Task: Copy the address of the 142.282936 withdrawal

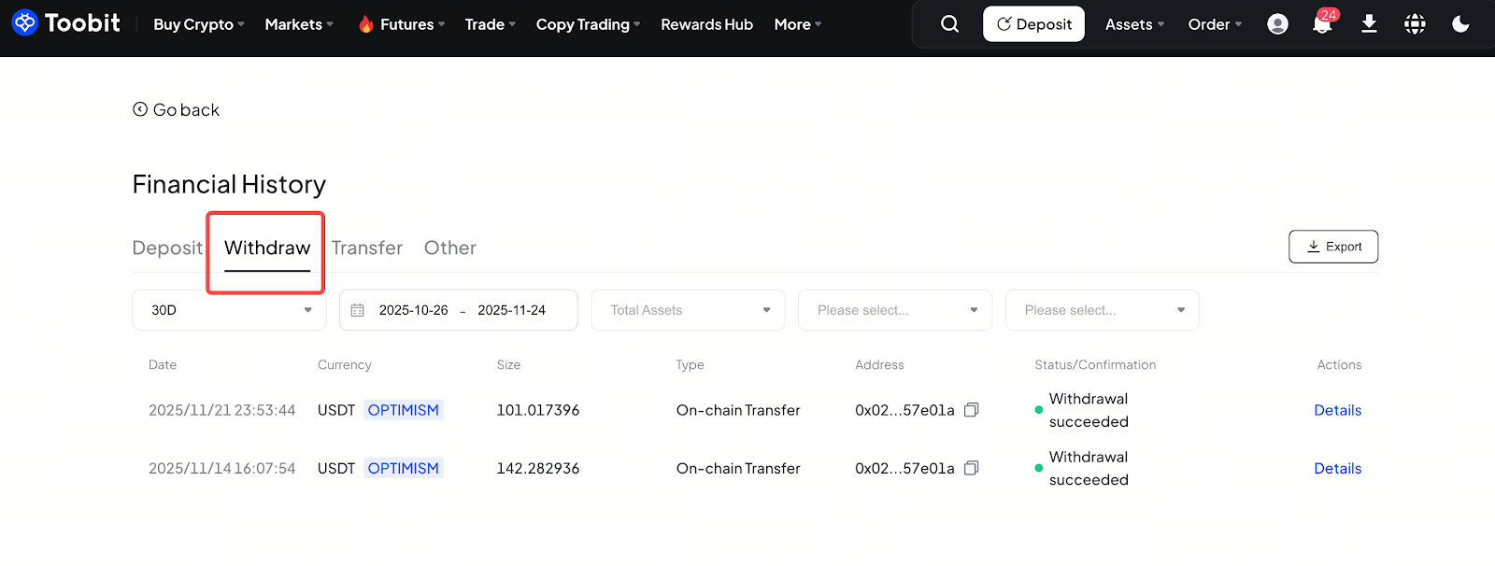Action: [x=972, y=468]
